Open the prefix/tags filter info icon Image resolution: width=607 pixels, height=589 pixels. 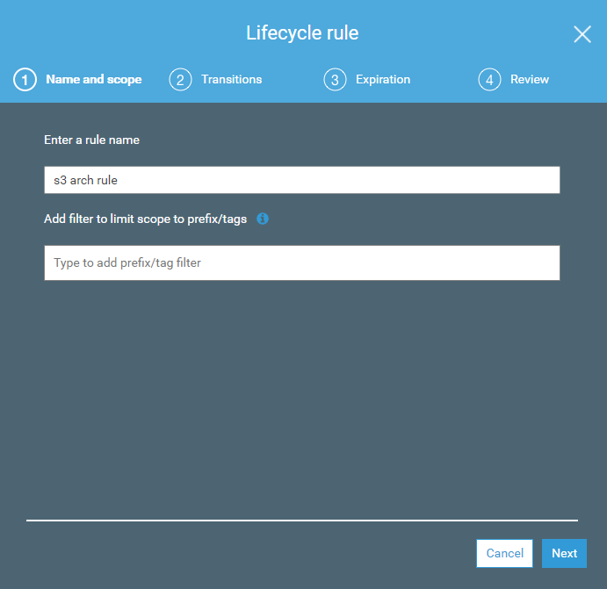pyautogui.click(x=263, y=219)
